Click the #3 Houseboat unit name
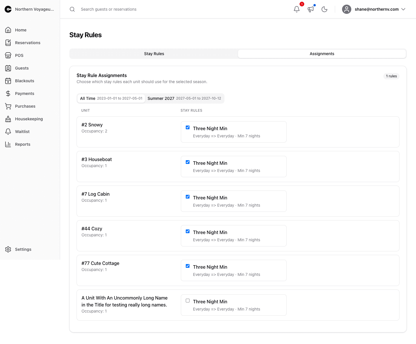Screen dimensions: 416x344 96,159
